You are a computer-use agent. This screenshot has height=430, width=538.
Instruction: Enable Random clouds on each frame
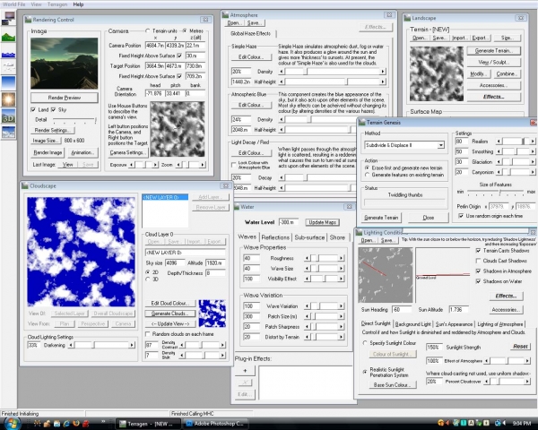click(148, 333)
